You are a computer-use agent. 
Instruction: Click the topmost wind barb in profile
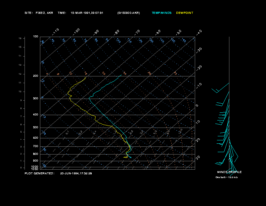(220, 88)
